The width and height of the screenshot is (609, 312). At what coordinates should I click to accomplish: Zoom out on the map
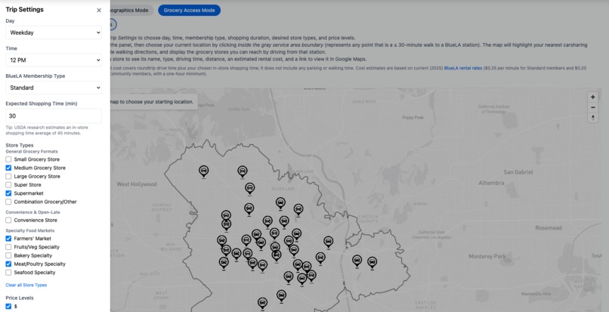(x=592, y=107)
